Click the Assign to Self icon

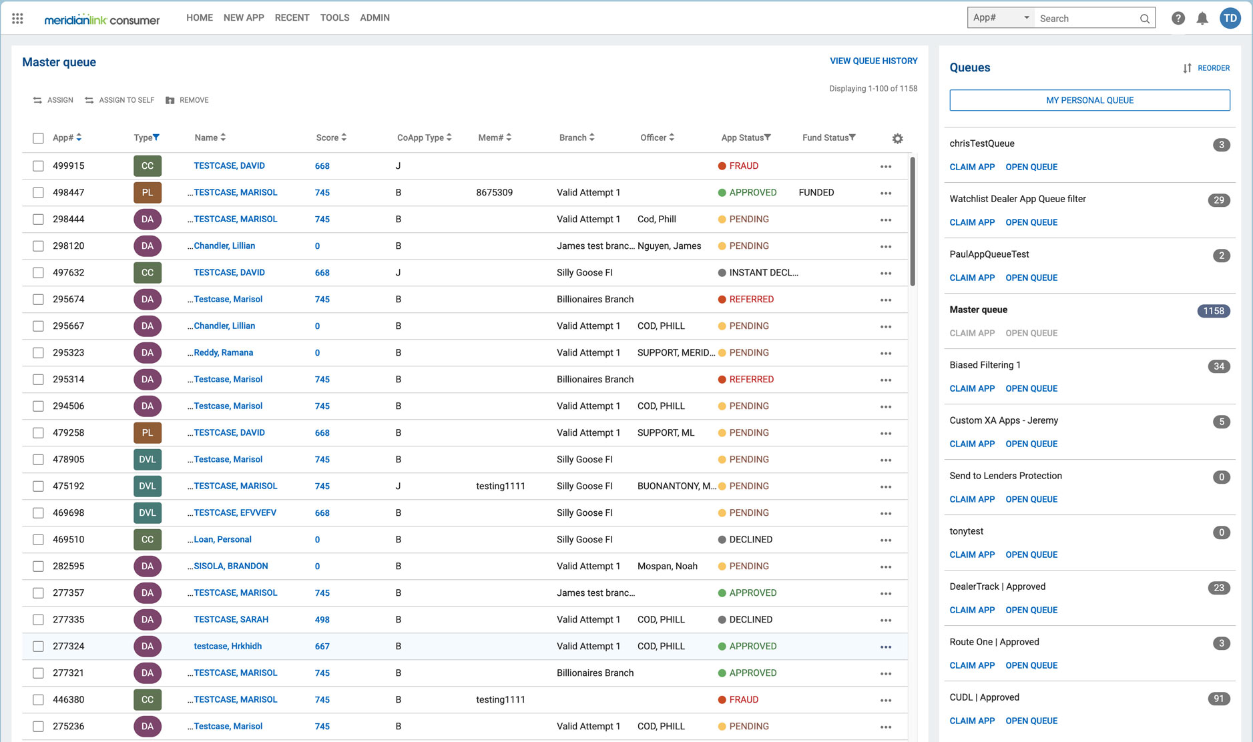(x=89, y=100)
